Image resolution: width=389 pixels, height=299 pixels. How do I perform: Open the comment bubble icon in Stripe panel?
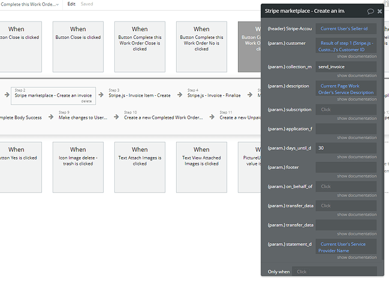[370, 11]
